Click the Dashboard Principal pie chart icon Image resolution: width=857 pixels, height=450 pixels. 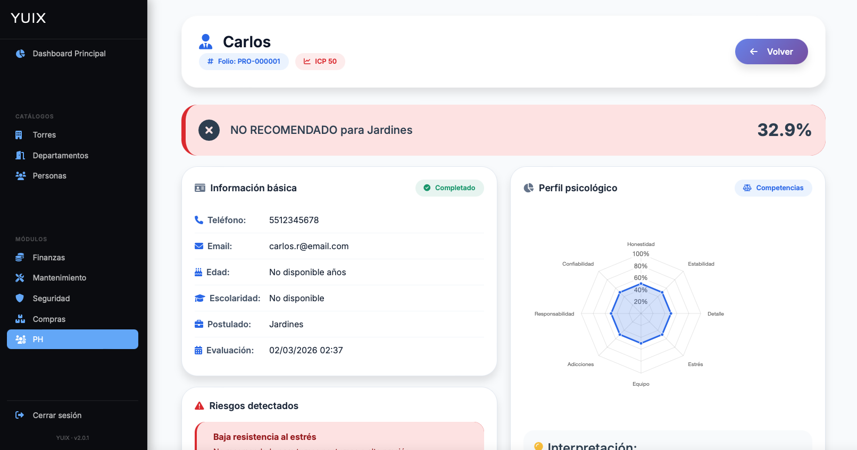(20, 54)
